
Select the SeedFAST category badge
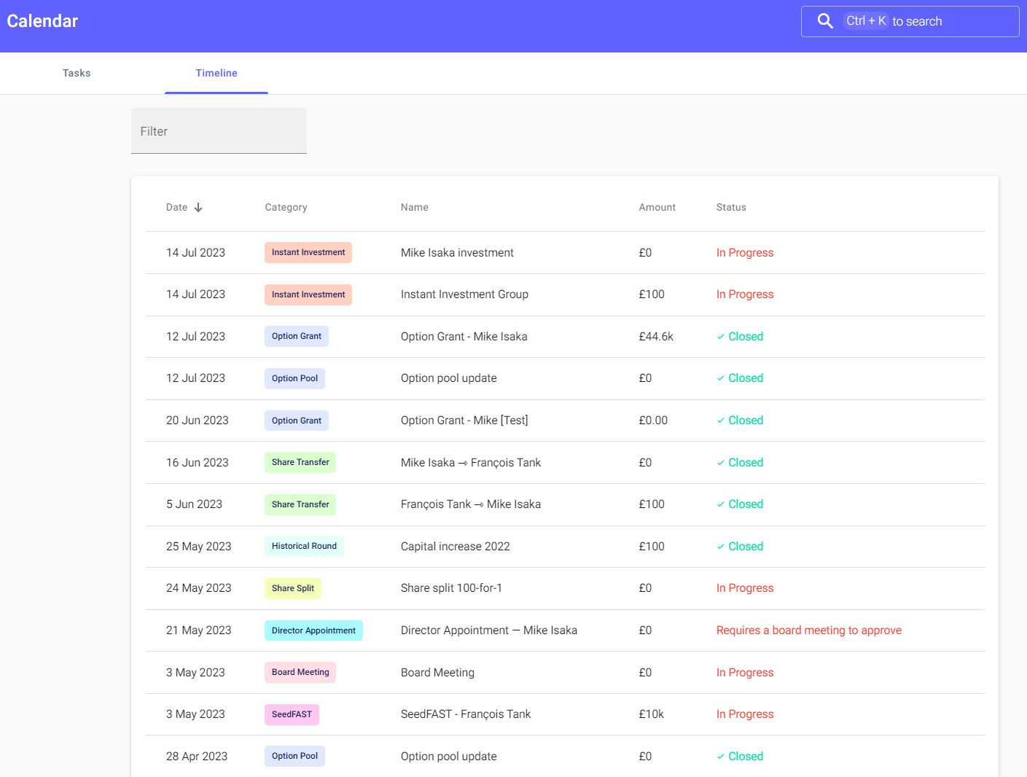click(292, 714)
